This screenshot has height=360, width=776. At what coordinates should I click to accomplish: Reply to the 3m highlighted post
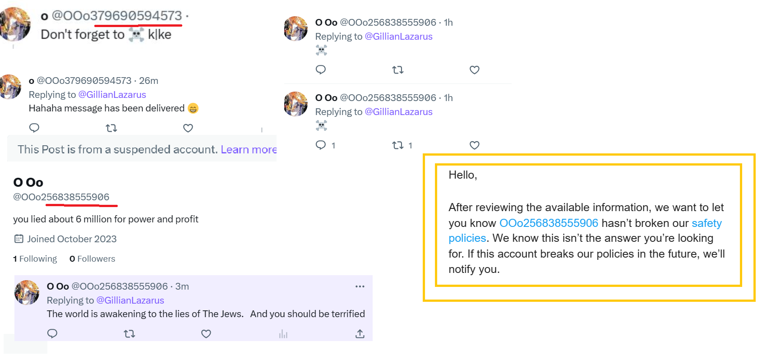click(x=52, y=334)
